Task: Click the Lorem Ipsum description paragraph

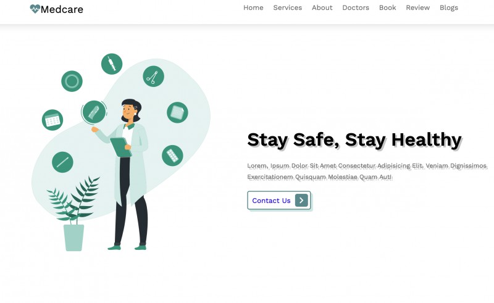Action: point(367,171)
